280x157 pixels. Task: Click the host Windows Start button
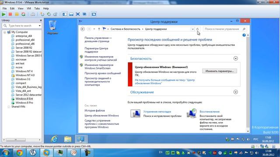pyautogui.click(x=6, y=153)
